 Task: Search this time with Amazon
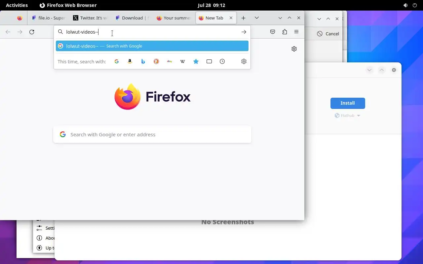[x=130, y=61]
